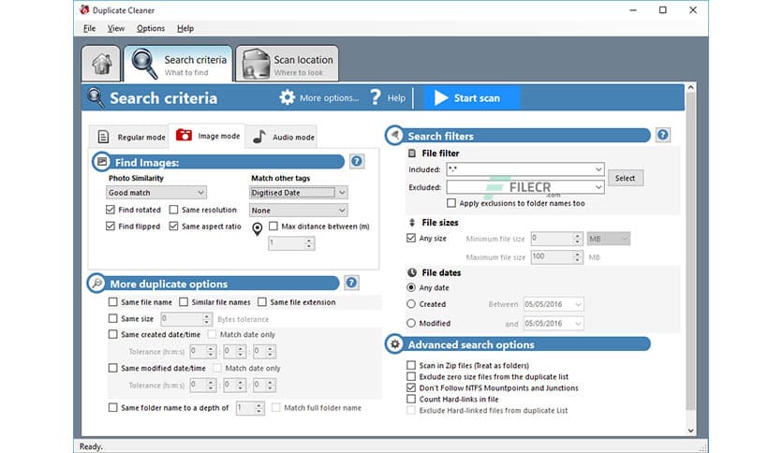Click the File dates clock icon
The height and width of the screenshot is (453, 783).
[412, 272]
